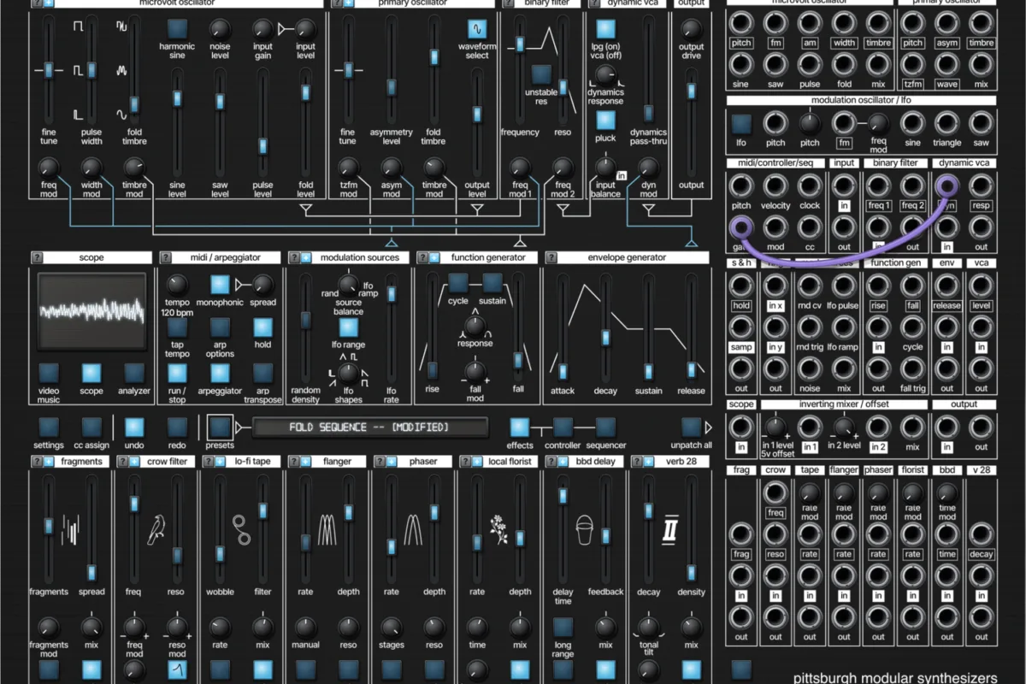
Task: Click the velocity jack in midi/controller/seq
Action: [775, 186]
